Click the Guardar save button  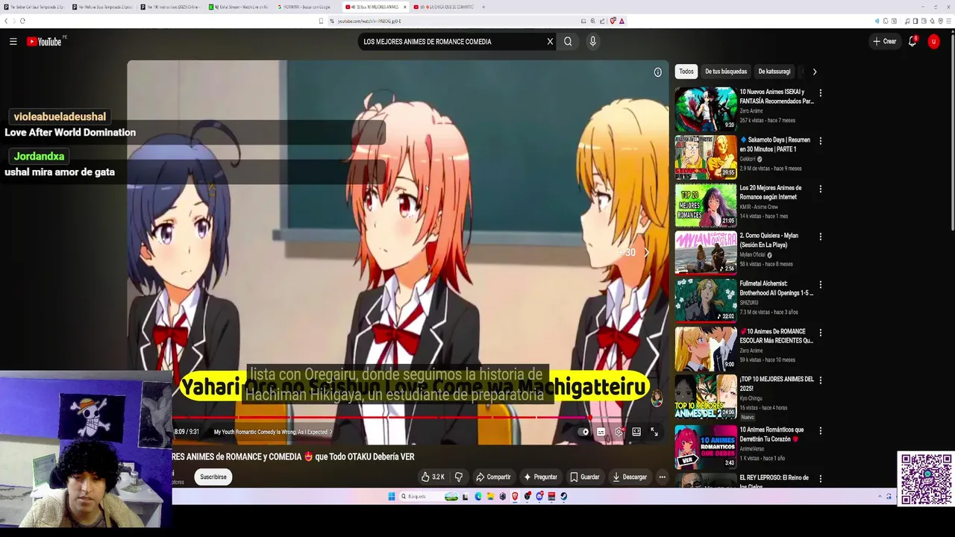point(585,477)
